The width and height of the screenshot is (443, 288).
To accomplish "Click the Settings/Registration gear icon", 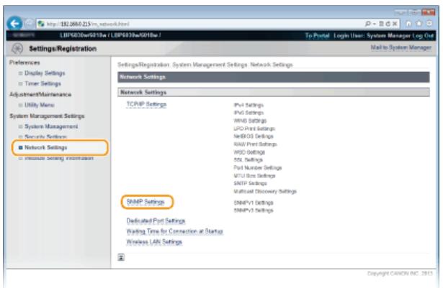I will pos(17,48).
